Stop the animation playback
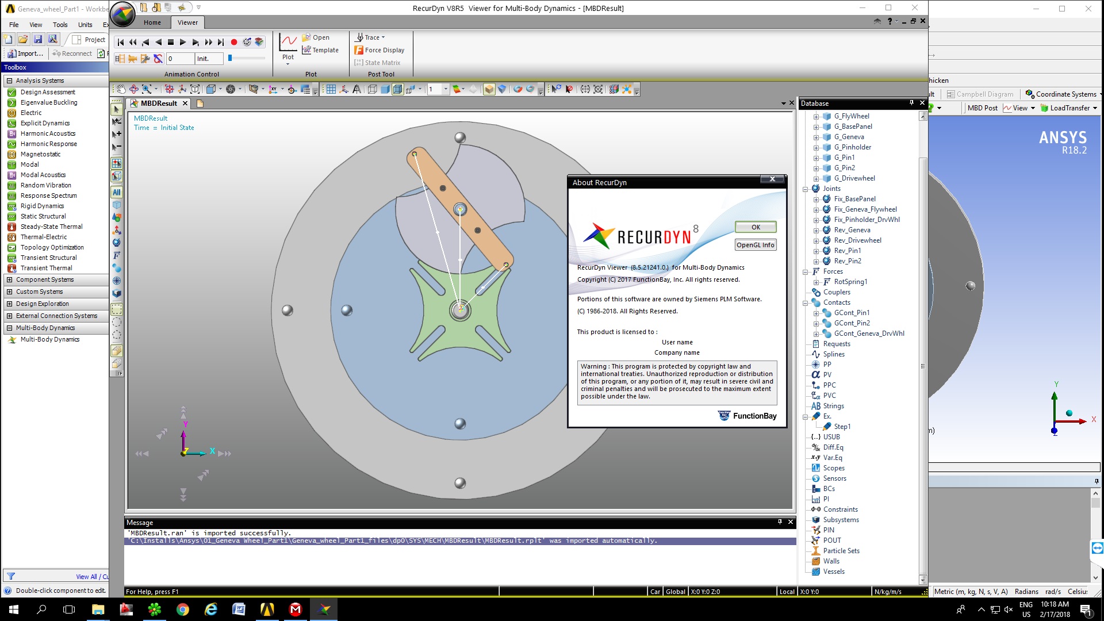The image size is (1104, 621). click(x=171, y=42)
